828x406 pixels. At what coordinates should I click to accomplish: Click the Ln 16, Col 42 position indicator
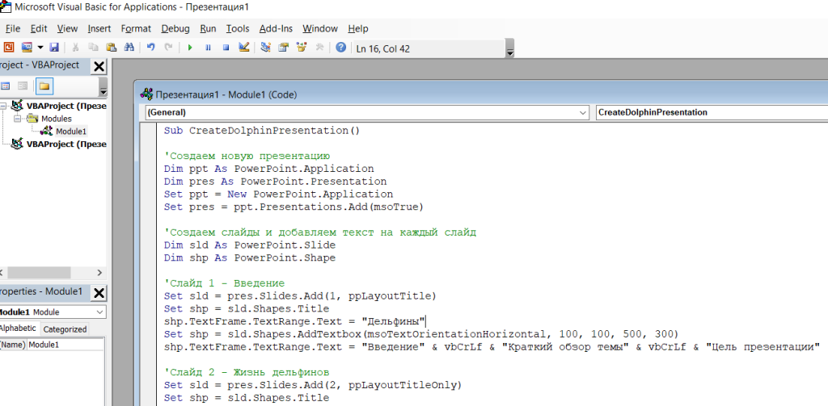coord(429,48)
